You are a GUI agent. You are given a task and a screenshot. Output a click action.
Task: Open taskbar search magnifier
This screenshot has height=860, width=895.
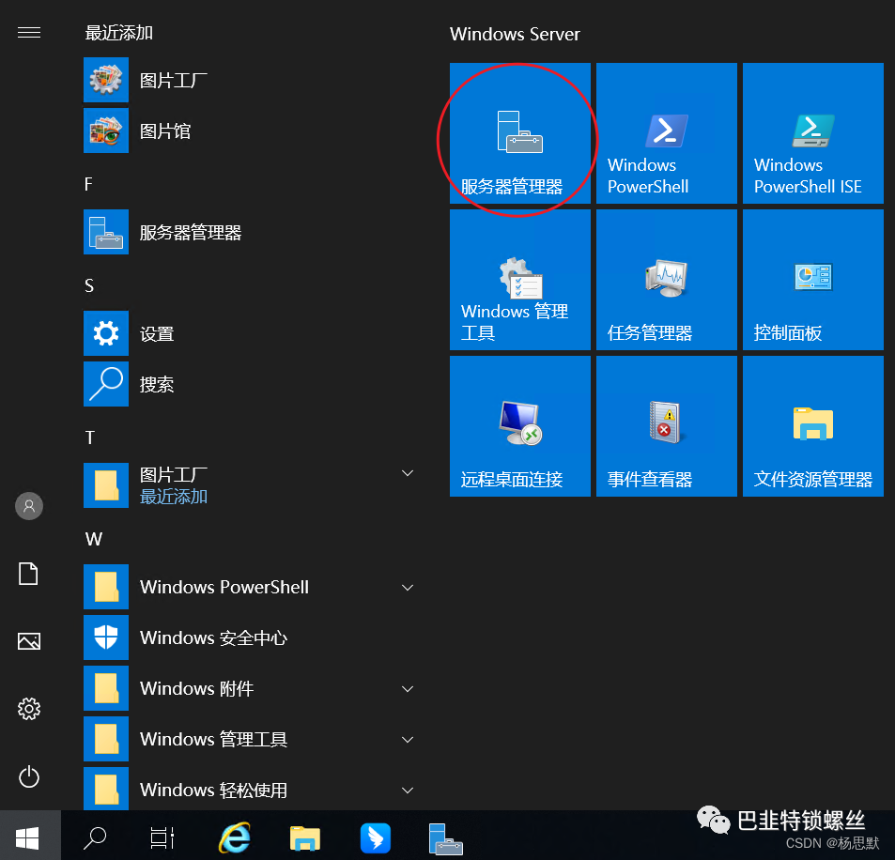tap(95, 837)
